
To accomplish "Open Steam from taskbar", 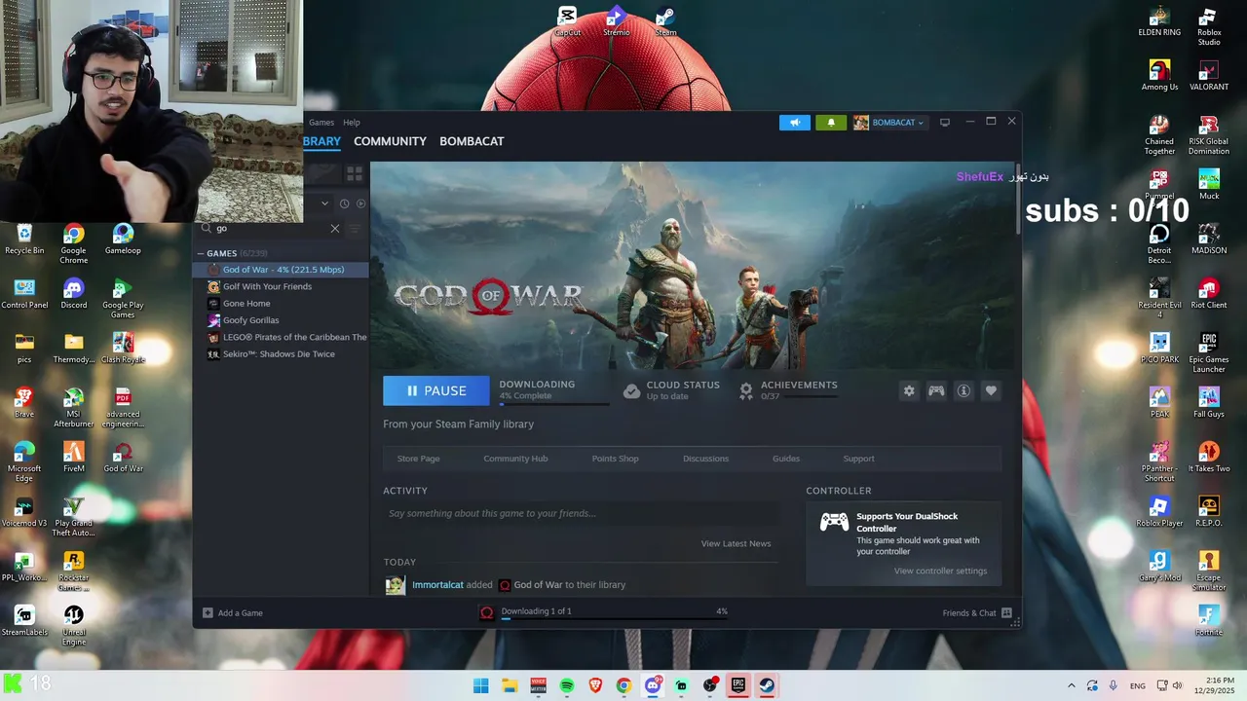I will (x=767, y=685).
